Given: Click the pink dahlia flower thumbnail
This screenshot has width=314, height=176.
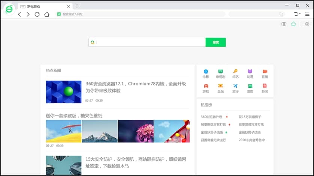Looking at the screenshot, I should tap(136, 131).
